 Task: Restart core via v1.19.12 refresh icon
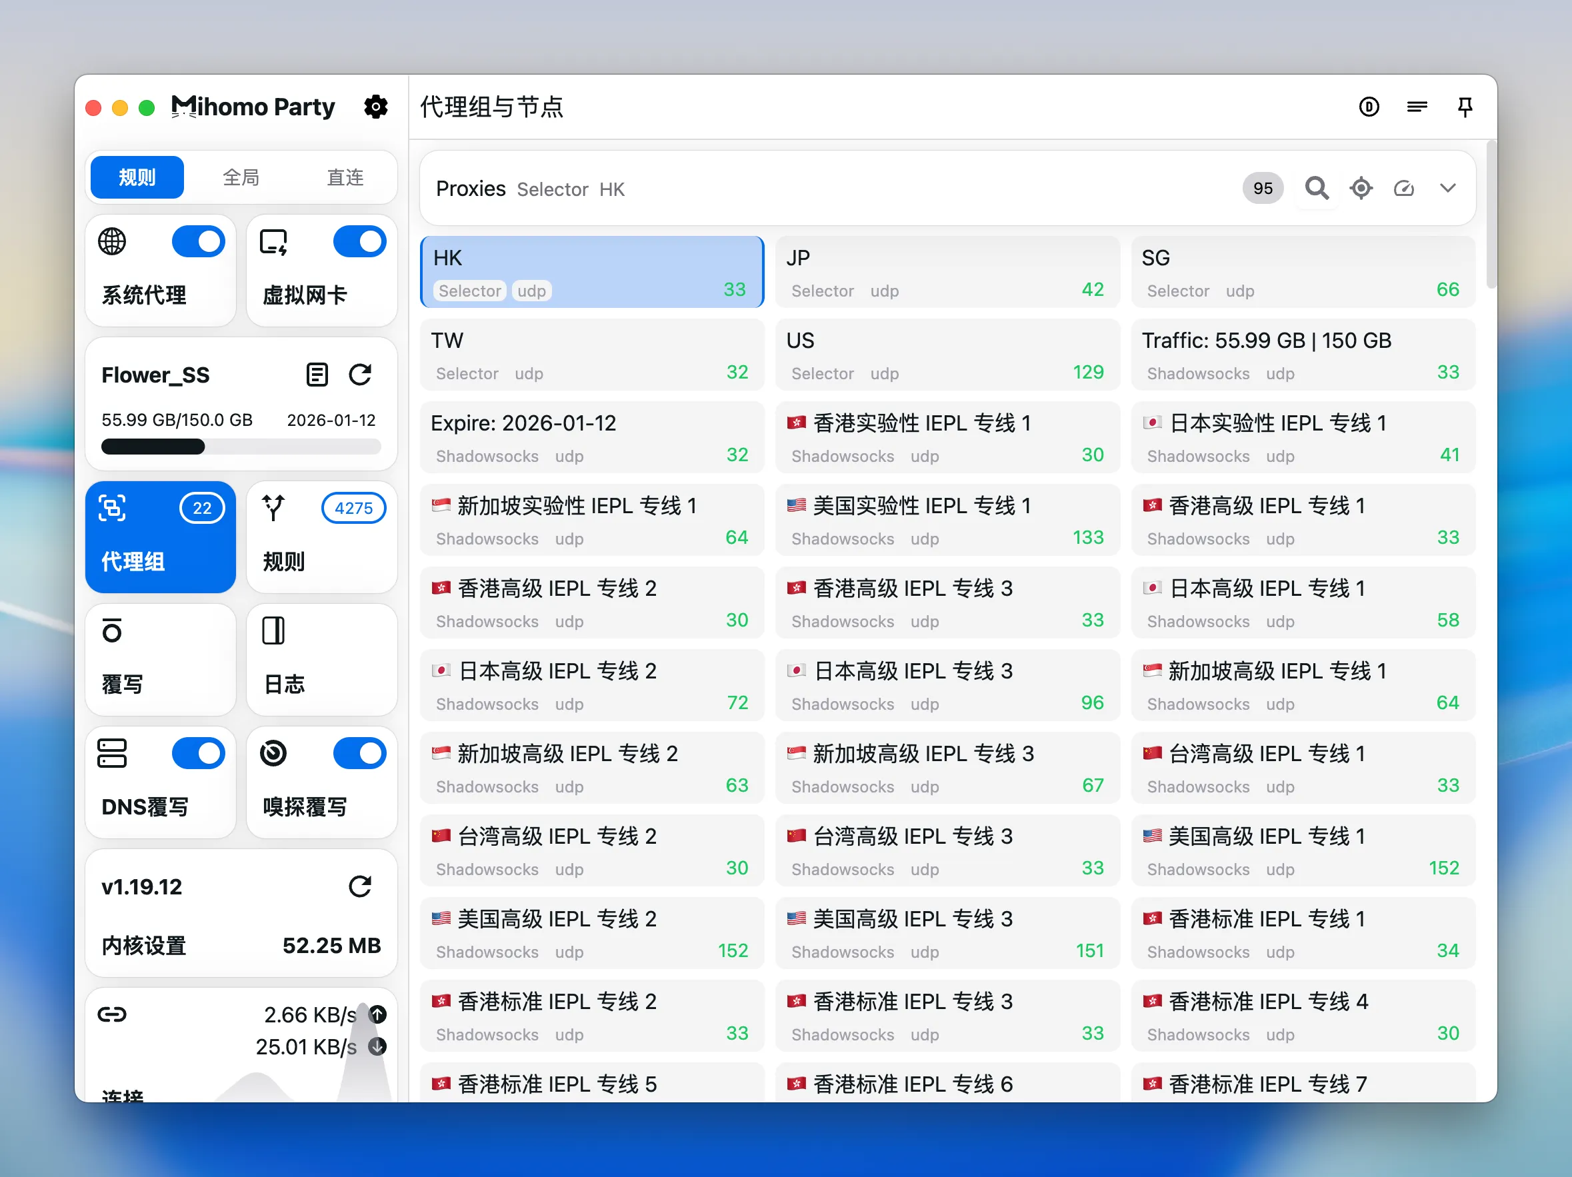(x=360, y=886)
